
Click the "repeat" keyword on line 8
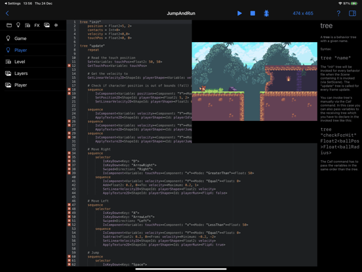(93, 50)
